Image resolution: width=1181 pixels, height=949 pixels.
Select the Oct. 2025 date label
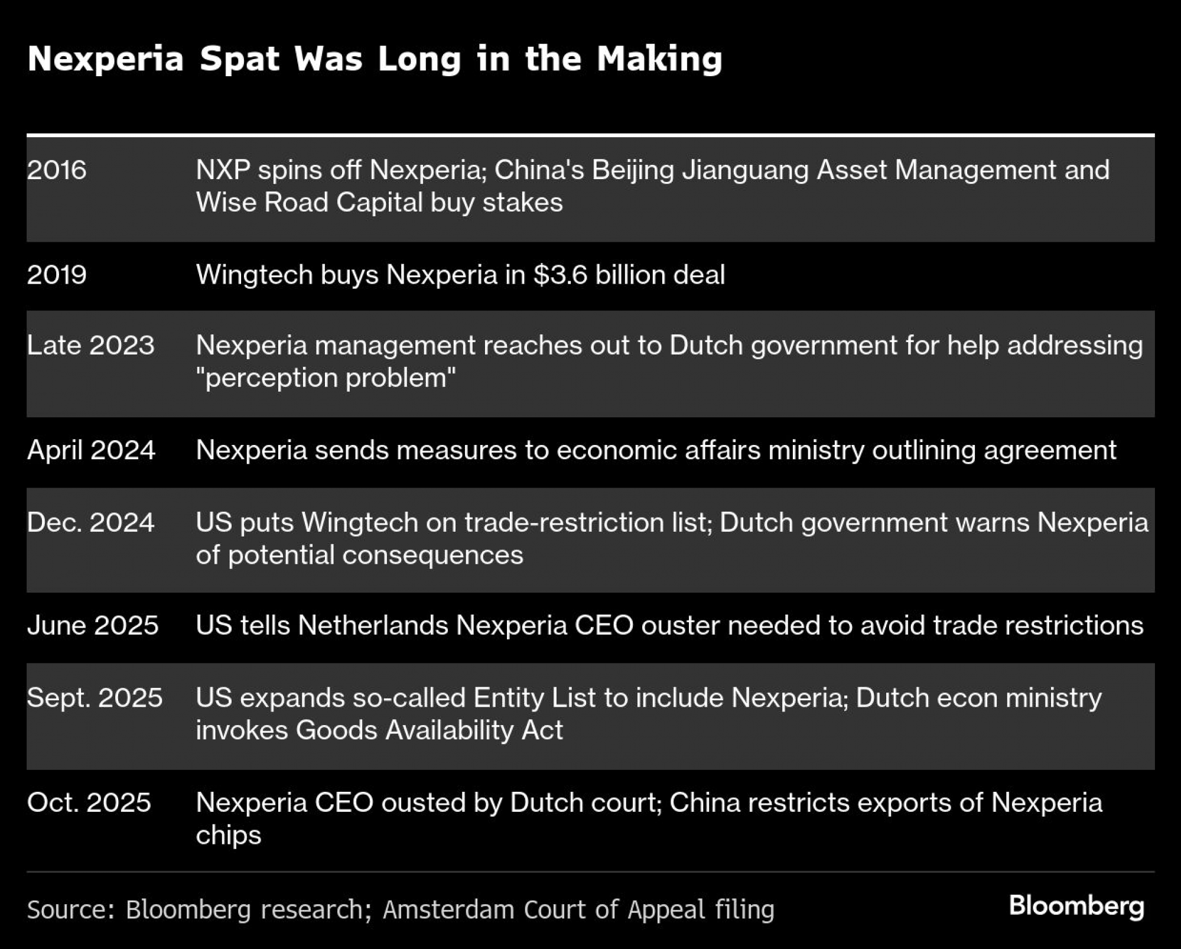(89, 802)
